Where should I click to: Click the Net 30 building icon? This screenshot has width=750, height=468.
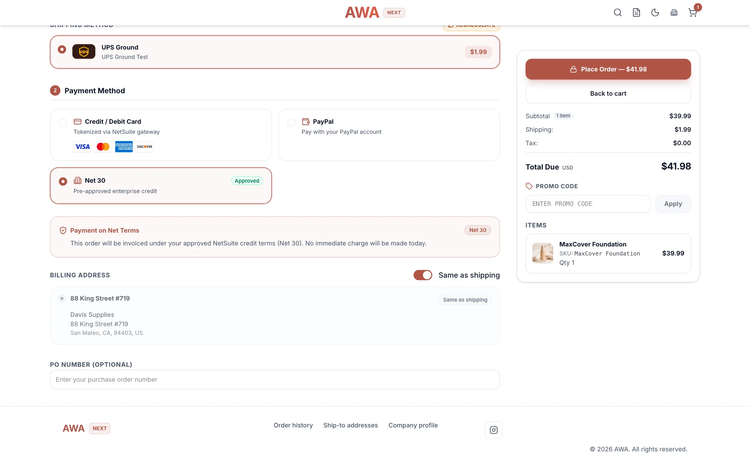click(x=77, y=181)
